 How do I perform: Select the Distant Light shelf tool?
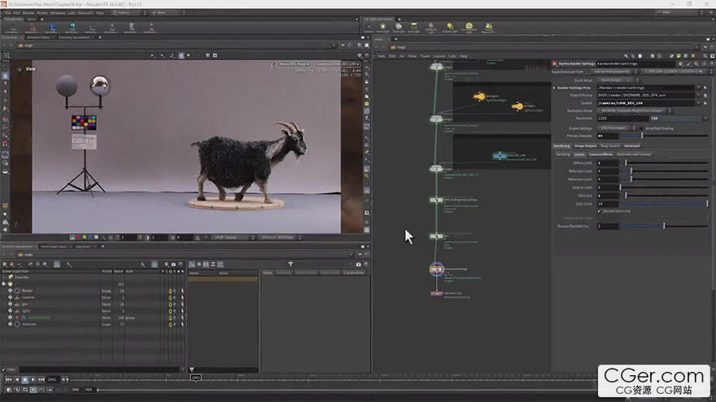451,27
